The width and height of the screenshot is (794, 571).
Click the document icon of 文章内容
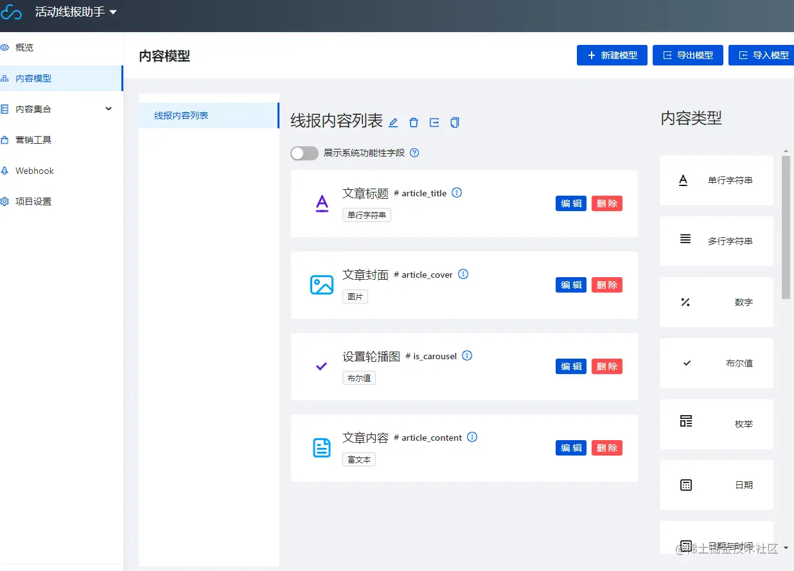[322, 448]
